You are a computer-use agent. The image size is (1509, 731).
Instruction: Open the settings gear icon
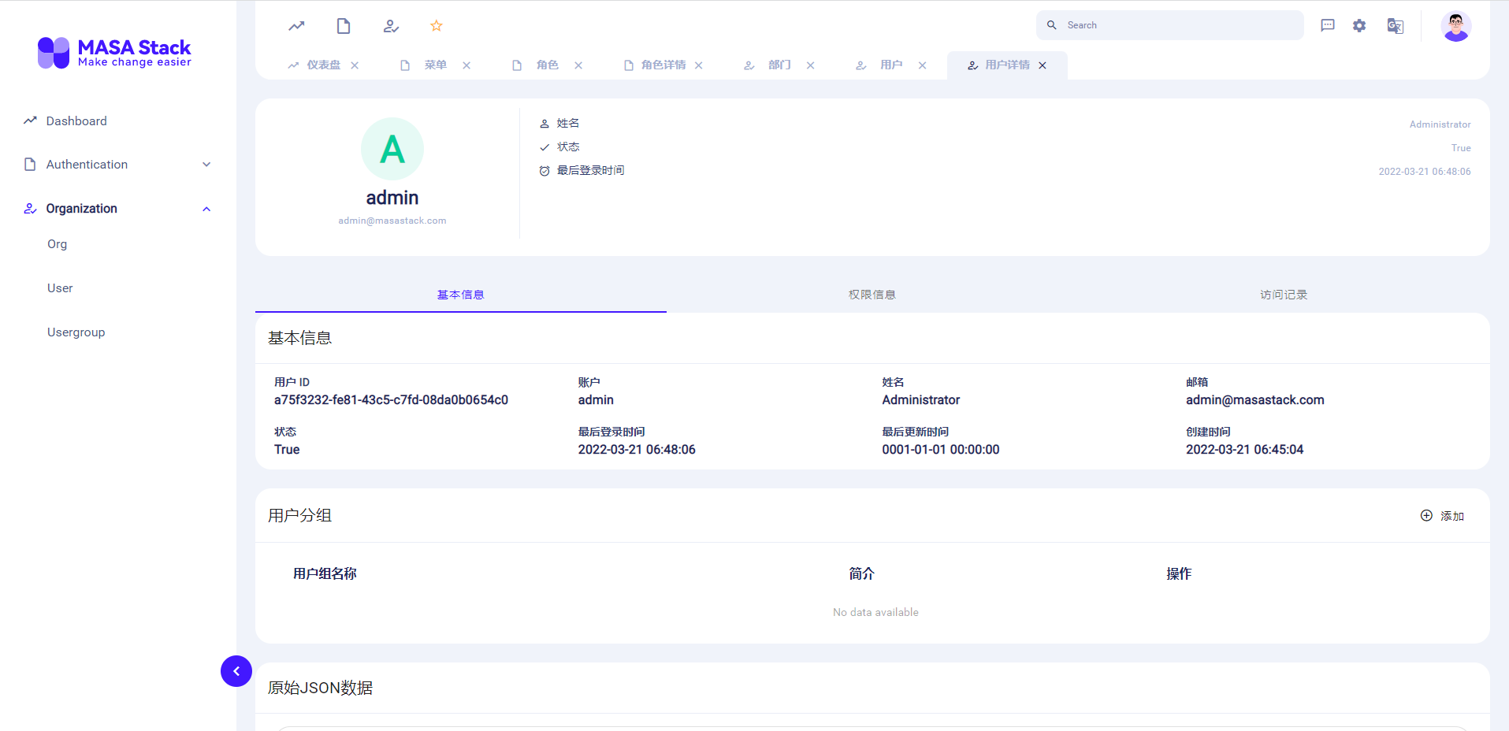(x=1359, y=25)
